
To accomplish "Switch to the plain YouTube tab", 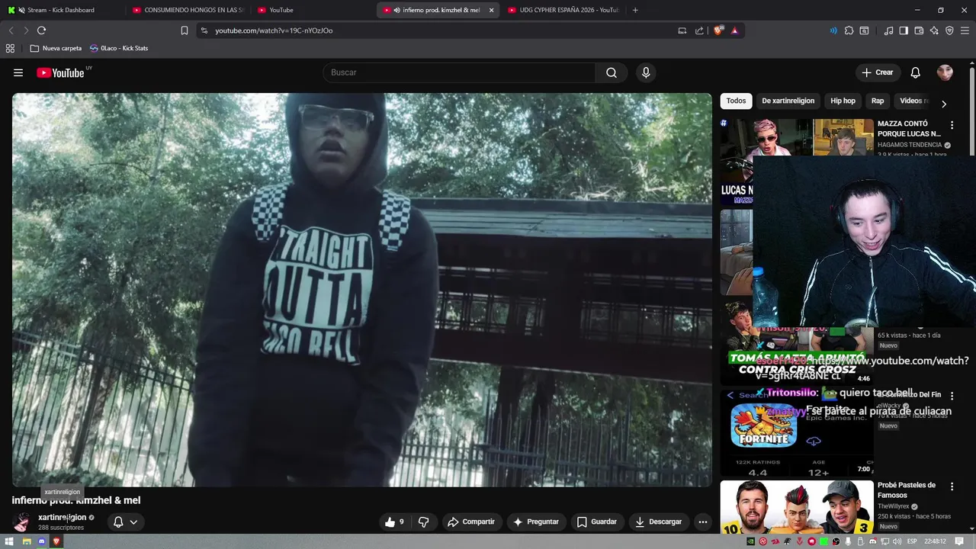I will (x=313, y=10).
